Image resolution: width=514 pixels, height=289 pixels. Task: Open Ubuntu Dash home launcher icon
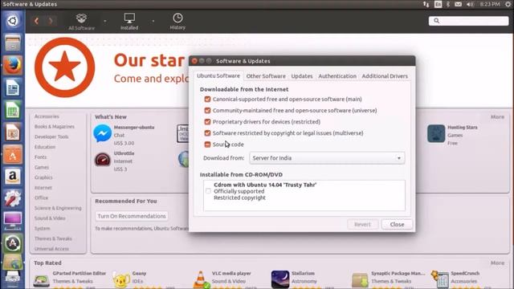point(13,21)
